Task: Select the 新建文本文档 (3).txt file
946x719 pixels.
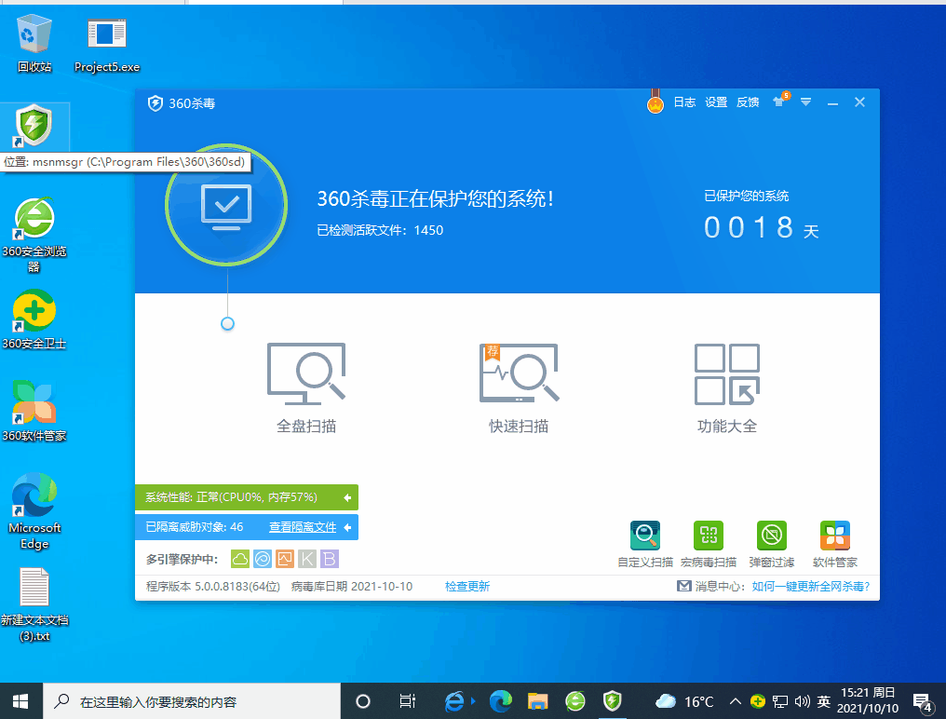Action: (34, 604)
